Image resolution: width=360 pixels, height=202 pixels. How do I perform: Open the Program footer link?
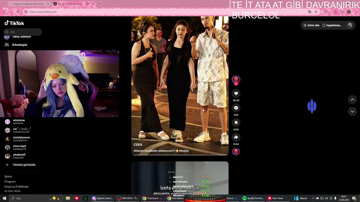click(x=10, y=182)
